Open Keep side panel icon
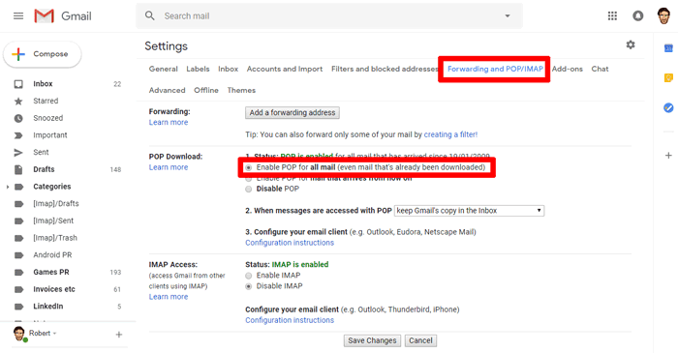This screenshot has height=353, width=678. tap(668, 78)
